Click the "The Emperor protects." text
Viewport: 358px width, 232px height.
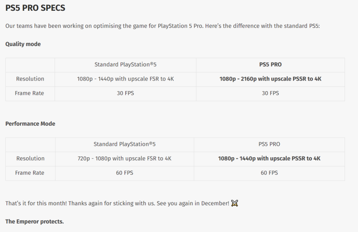coord(34,221)
